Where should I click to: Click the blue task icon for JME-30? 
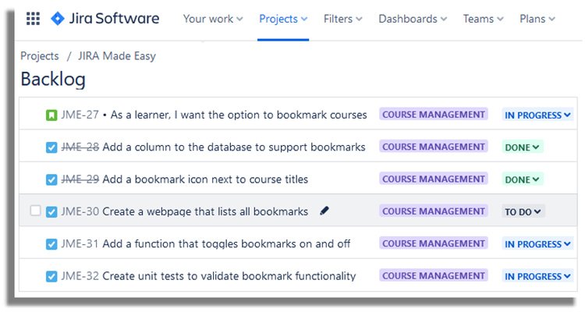51,212
